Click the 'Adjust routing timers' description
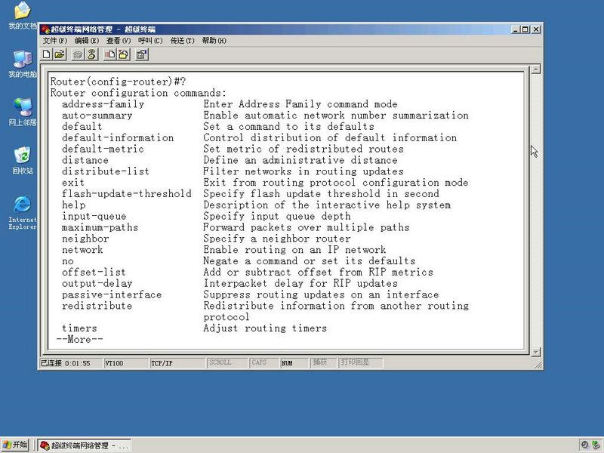The height and width of the screenshot is (453, 604). (265, 328)
